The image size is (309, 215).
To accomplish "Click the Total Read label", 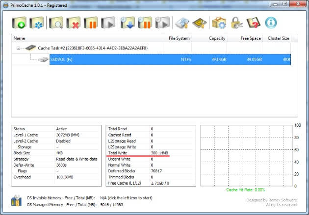I will [x=117, y=129].
